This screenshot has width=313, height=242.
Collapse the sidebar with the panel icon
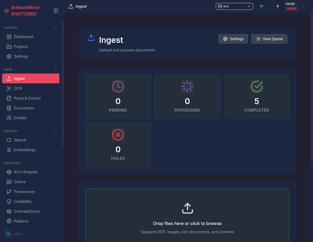click(56, 11)
